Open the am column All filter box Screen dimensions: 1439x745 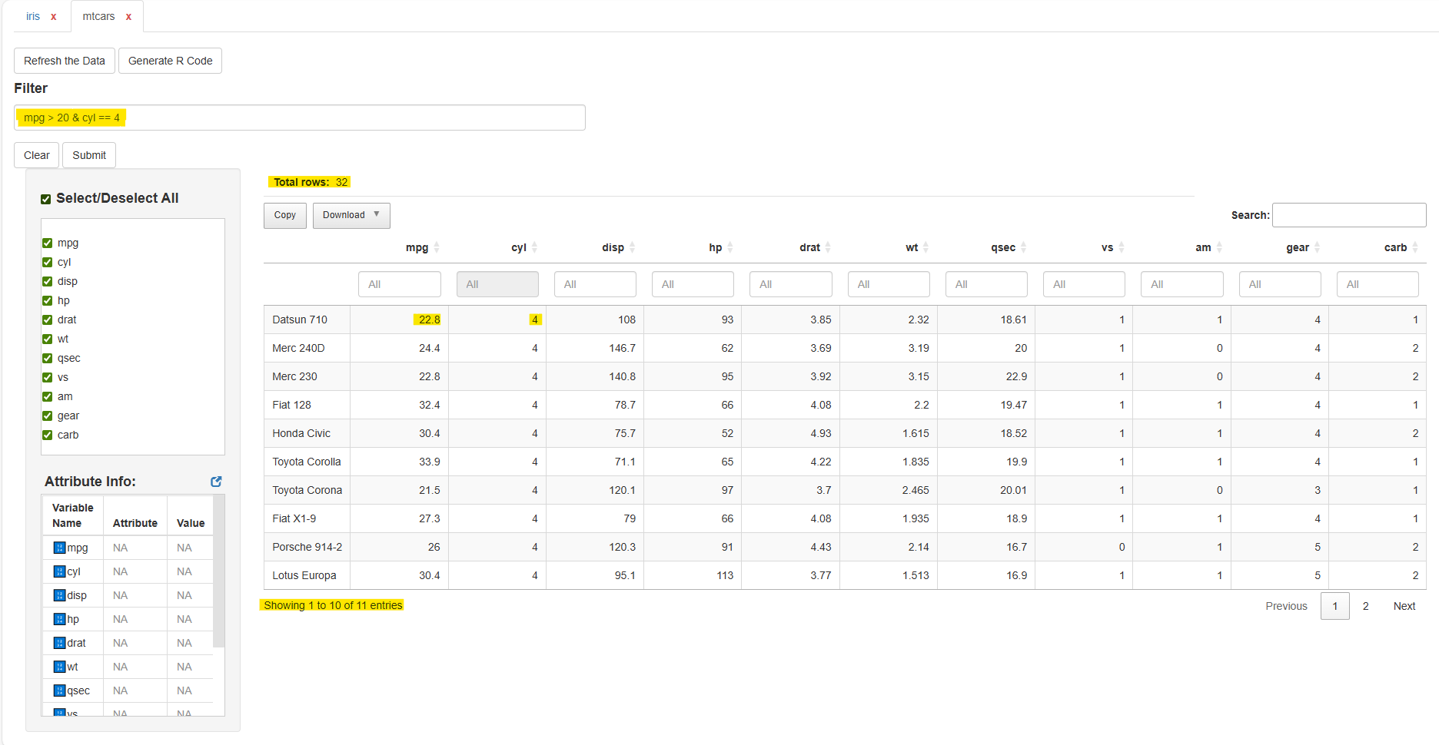1181,284
